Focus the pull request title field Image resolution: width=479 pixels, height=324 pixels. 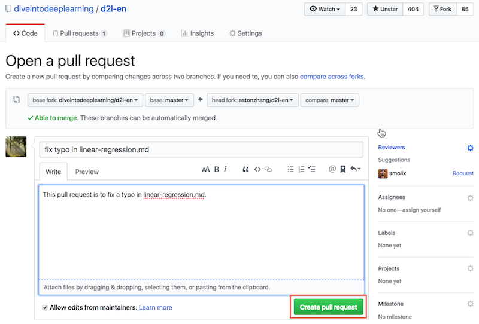point(201,149)
